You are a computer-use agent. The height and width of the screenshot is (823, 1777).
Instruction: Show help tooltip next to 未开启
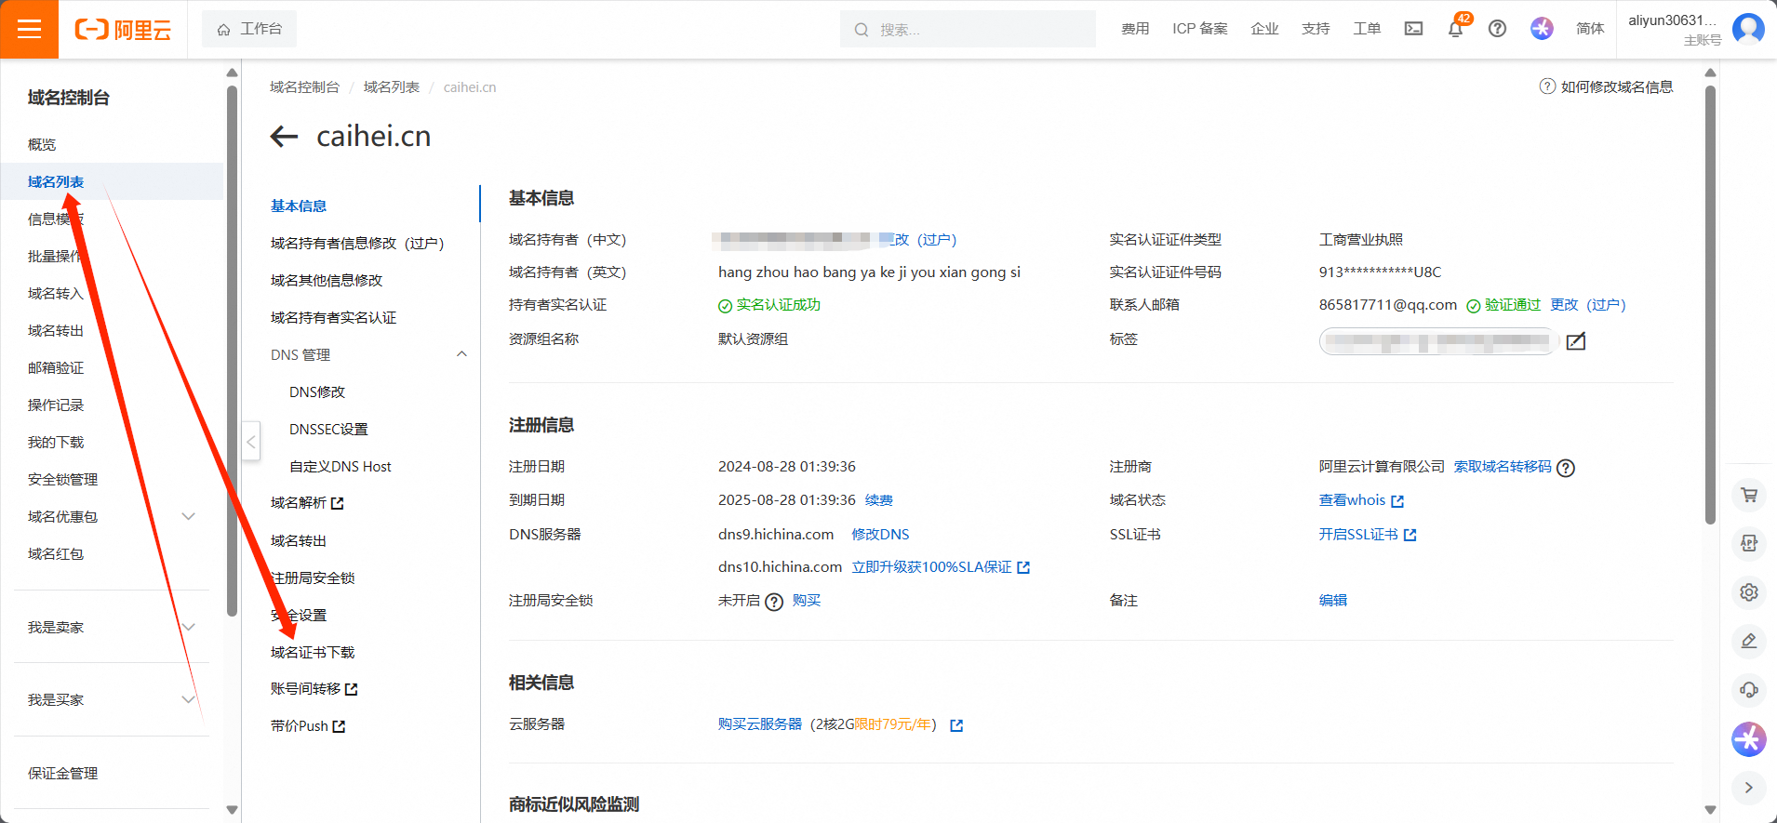[774, 602]
